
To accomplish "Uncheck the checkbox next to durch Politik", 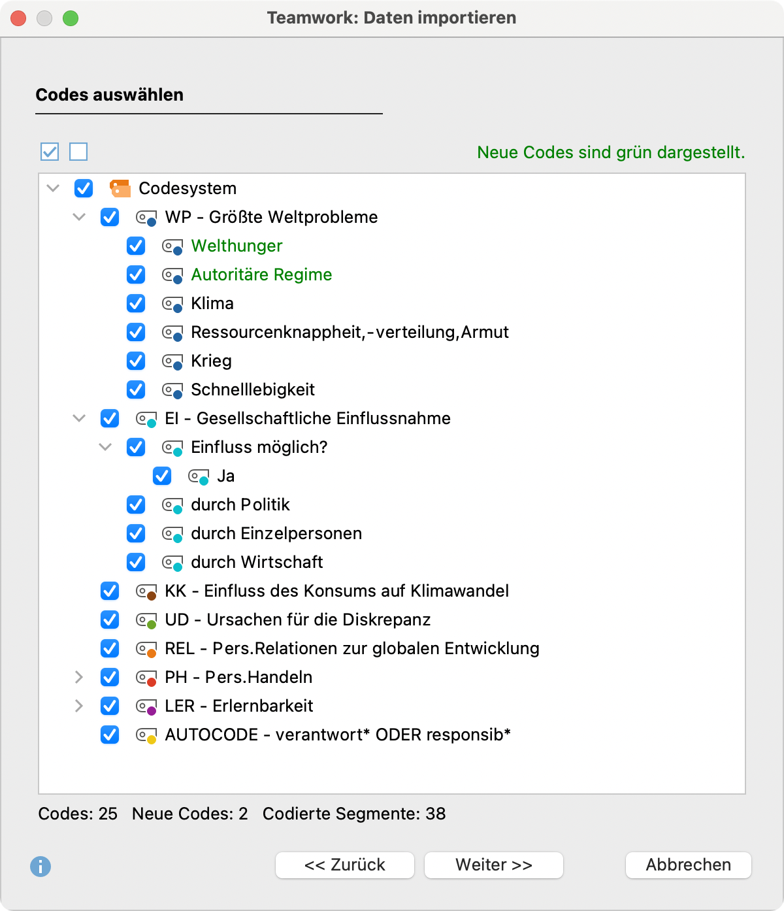I will (x=135, y=505).
